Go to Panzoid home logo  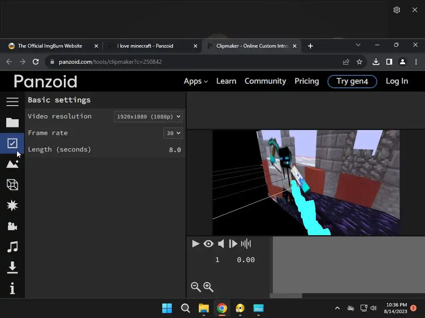pyautogui.click(x=46, y=82)
